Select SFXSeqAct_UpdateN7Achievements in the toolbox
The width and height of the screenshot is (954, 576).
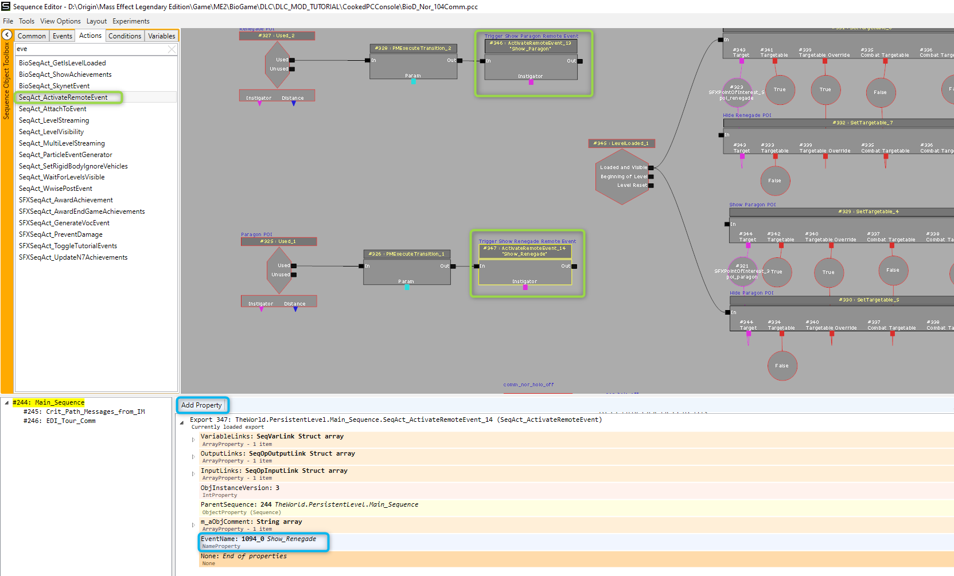73,257
